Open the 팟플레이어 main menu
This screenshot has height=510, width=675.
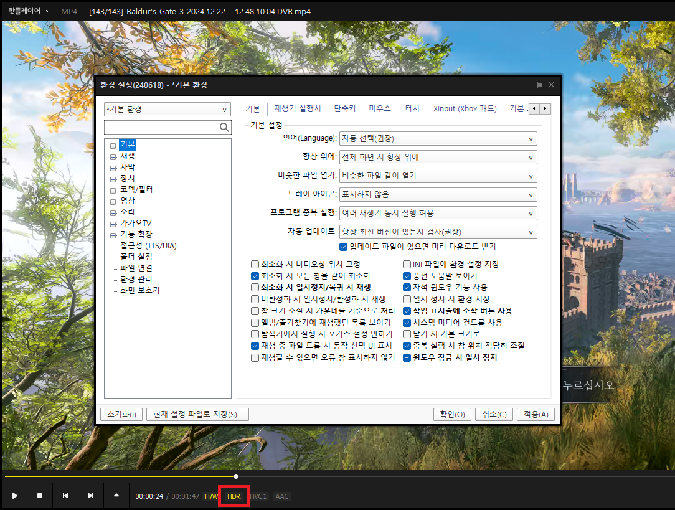point(29,11)
